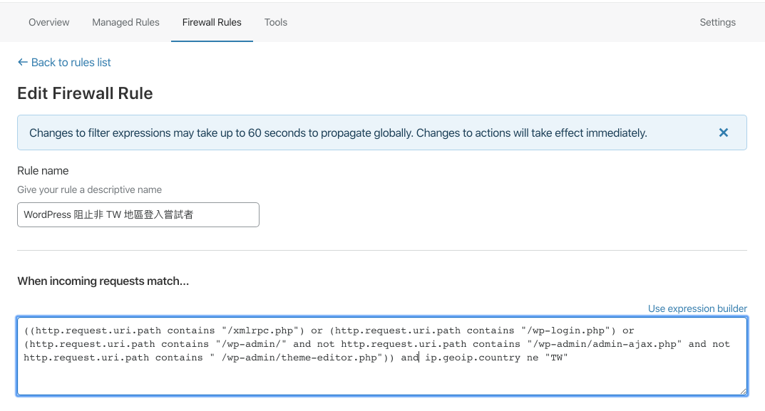Grab the expression box resize handle
This screenshot has height=411, width=765.
coord(742,390)
